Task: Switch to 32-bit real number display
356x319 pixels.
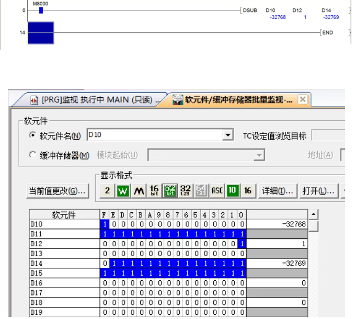Action: pyautogui.click(x=186, y=191)
